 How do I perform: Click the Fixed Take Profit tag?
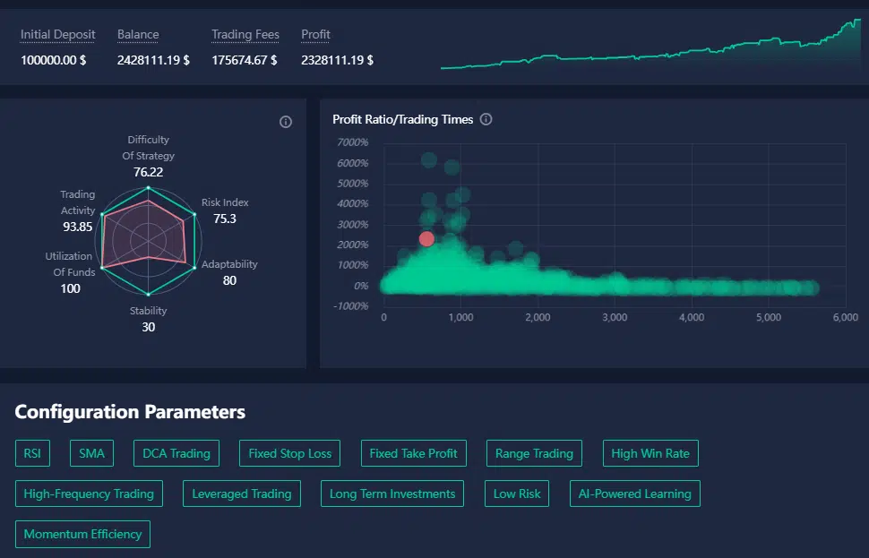click(x=413, y=453)
